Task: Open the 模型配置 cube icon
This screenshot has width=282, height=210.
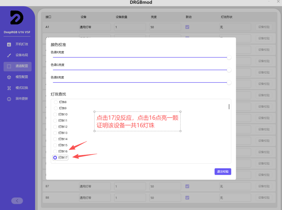Action: point(9,77)
